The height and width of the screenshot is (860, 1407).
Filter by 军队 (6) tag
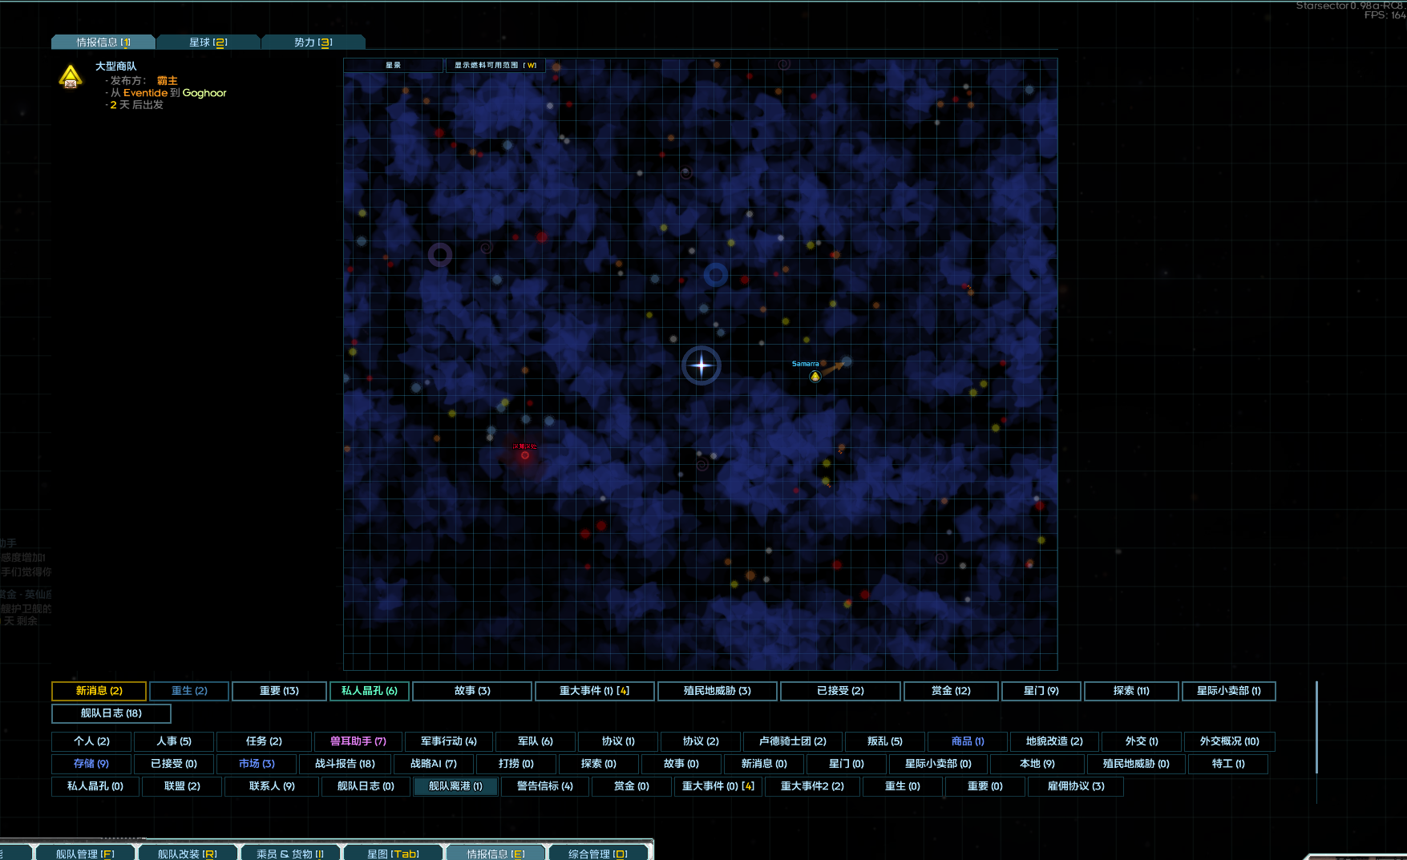point(536,741)
